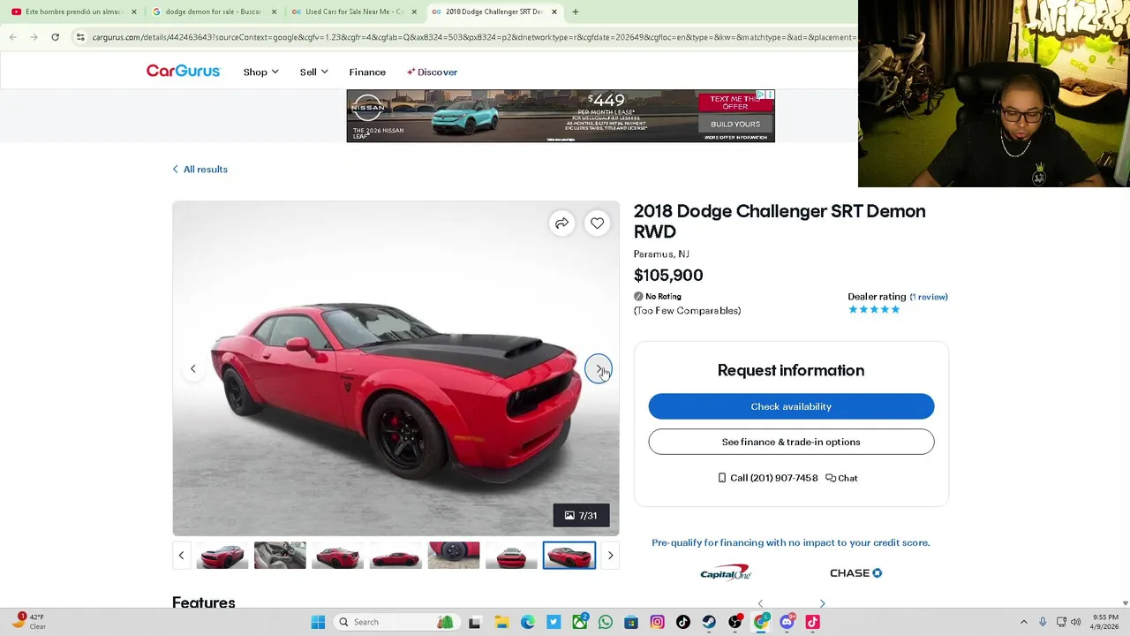
Task: Open WhatsApp from the taskbar
Action: tap(605, 622)
